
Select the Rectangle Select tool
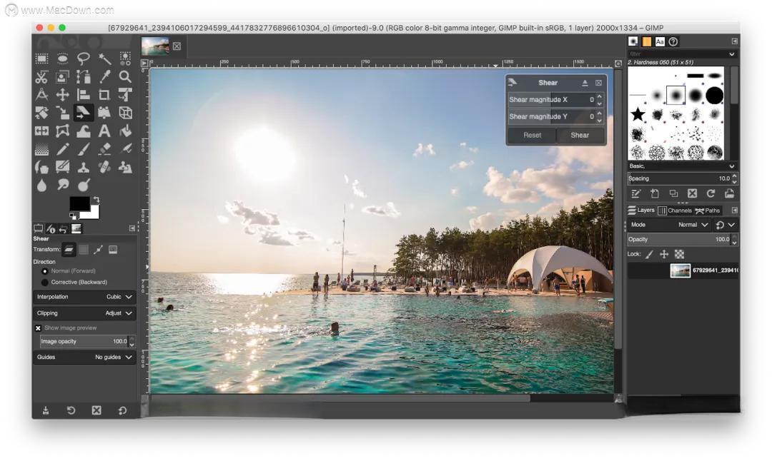[42, 59]
